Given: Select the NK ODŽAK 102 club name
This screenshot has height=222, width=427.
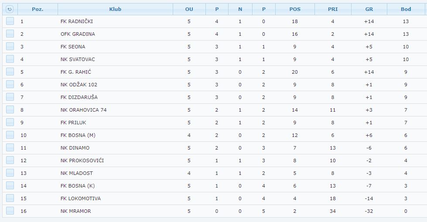Looking at the screenshot, I should (x=79, y=85).
